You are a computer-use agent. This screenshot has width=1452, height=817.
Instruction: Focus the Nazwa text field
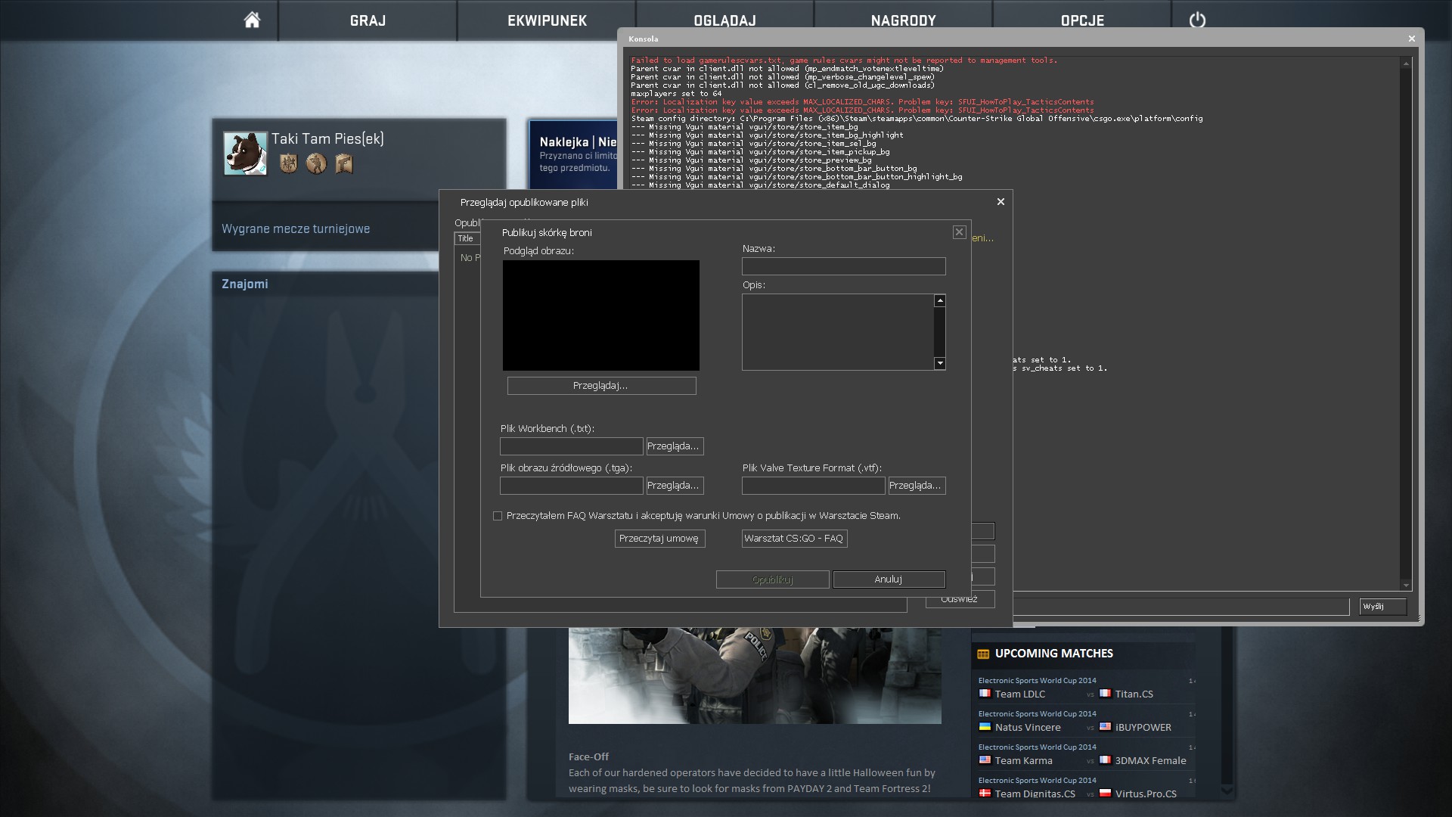pyautogui.click(x=843, y=266)
